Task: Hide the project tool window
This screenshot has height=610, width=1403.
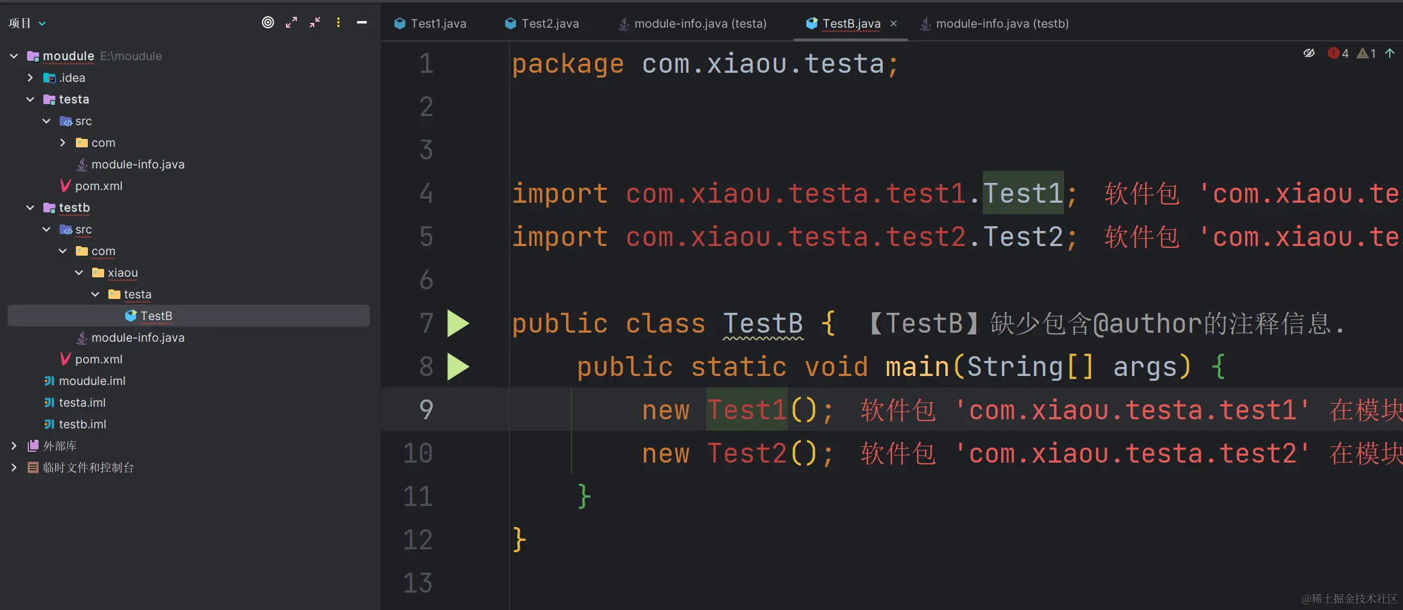Action: point(362,23)
